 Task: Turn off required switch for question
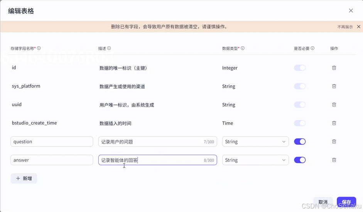point(300,142)
